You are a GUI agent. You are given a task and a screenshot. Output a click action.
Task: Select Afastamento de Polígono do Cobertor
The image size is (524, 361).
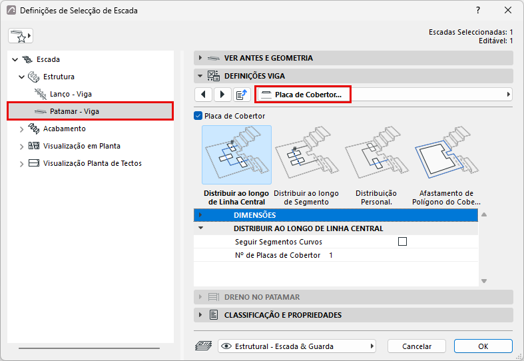447,166
